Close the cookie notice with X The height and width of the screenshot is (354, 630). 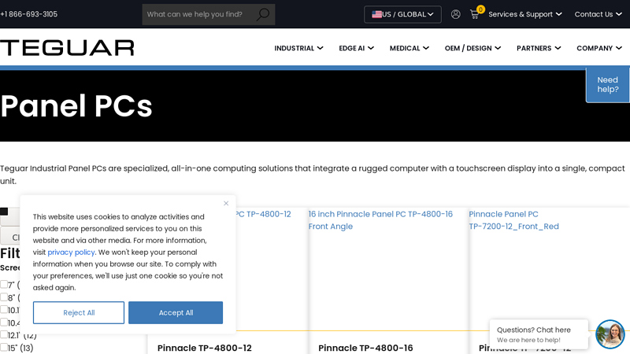pyautogui.click(x=226, y=203)
